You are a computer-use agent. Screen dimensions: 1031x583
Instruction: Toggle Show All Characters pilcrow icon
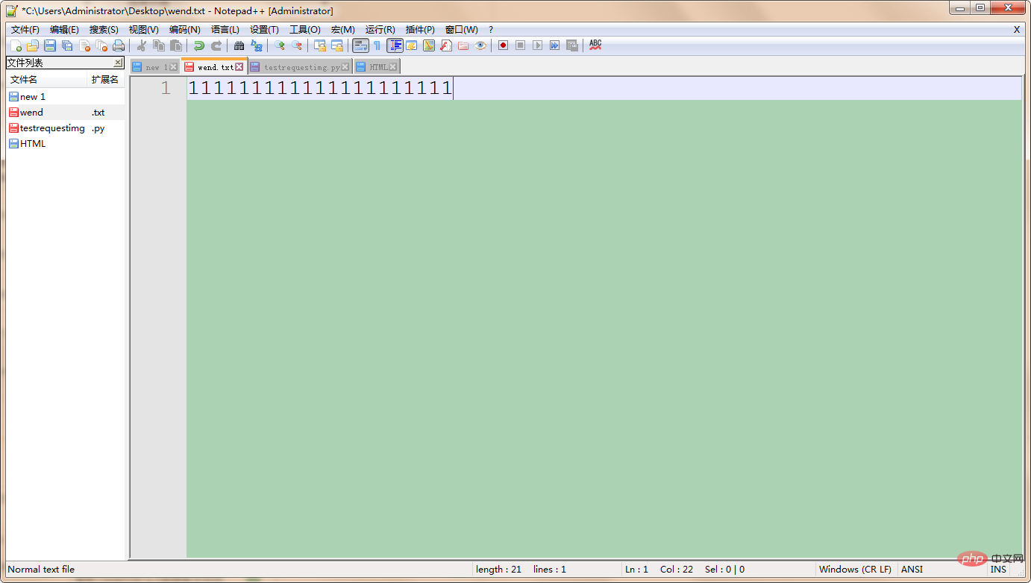pos(377,45)
